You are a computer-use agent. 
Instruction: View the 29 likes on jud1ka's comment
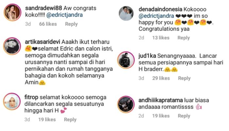tap(161, 78)
